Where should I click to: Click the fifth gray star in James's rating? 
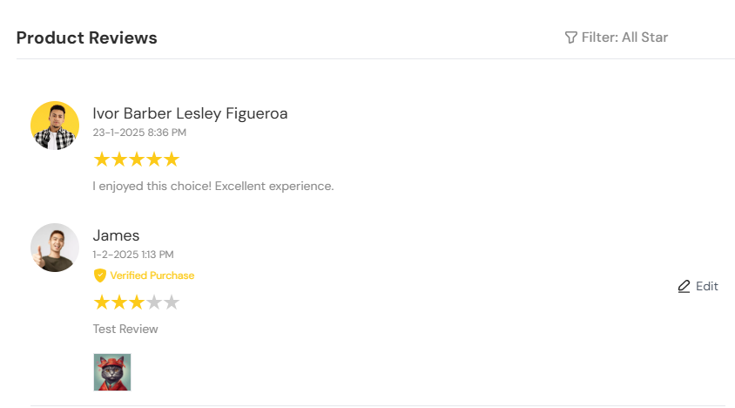[x=172, y=303]
